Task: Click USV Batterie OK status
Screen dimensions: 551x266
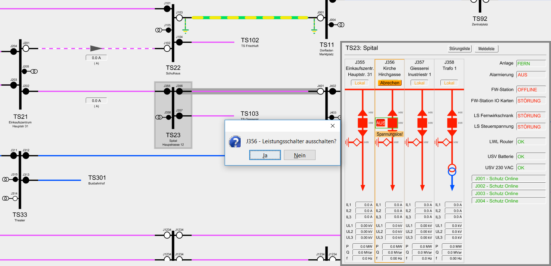Action: [531, 157]
